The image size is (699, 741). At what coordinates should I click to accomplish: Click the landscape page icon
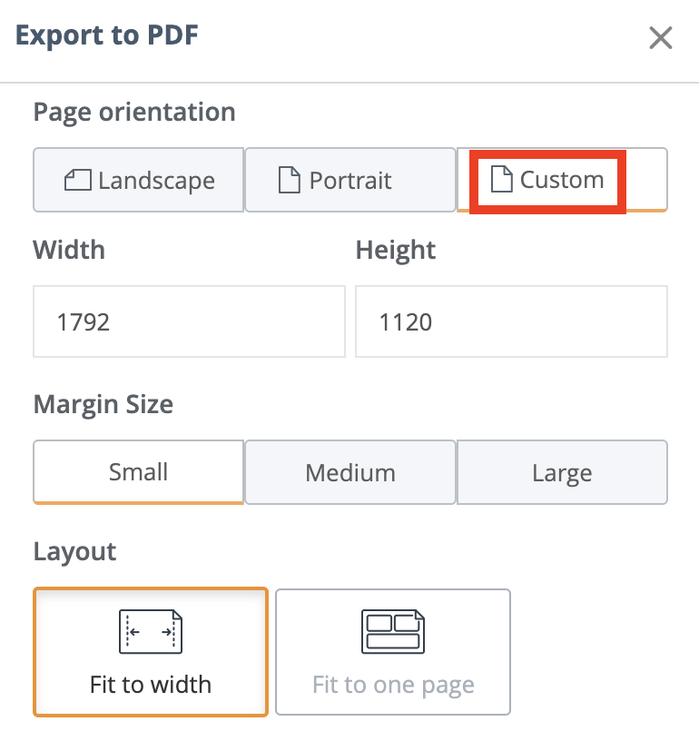tap(78, 180)
